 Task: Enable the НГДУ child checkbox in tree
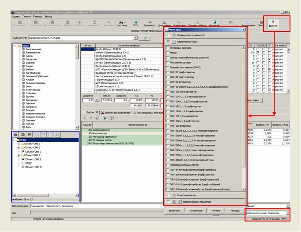(22, 163)
